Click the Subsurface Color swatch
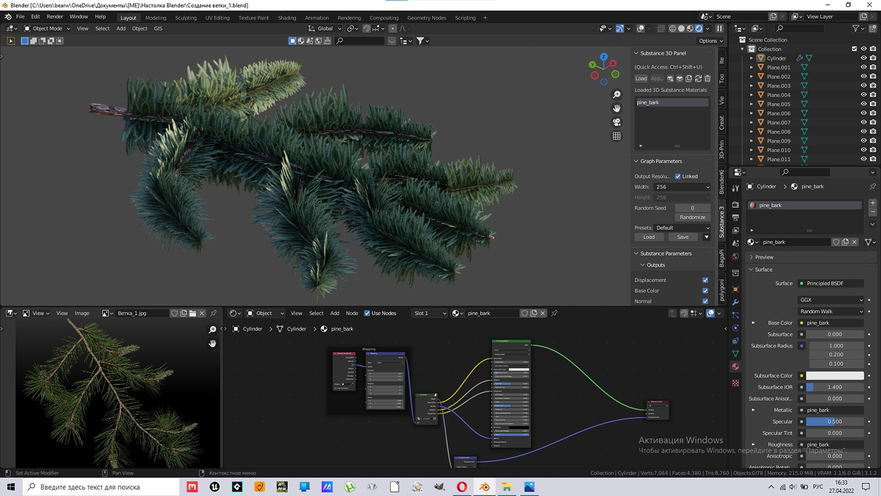The height and width of the screenshot is (496, 881). (x=835, y=376)
